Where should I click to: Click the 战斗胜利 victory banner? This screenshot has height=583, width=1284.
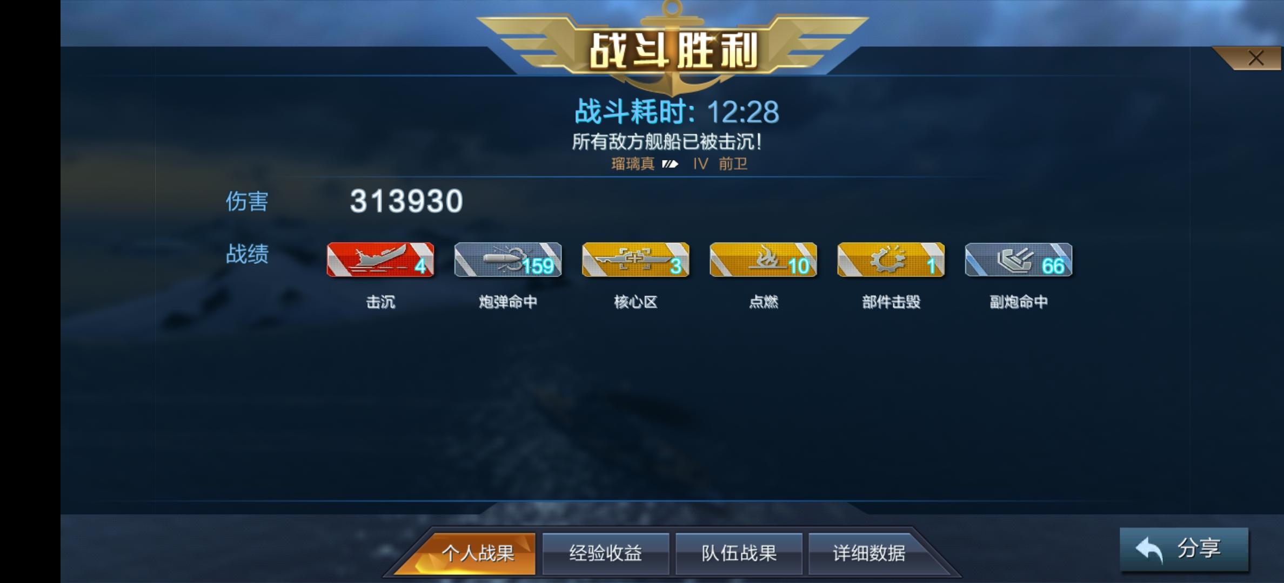click(673, 51)
